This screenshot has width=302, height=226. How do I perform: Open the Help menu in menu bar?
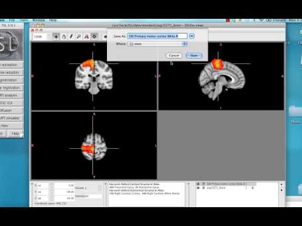point(53,20)
